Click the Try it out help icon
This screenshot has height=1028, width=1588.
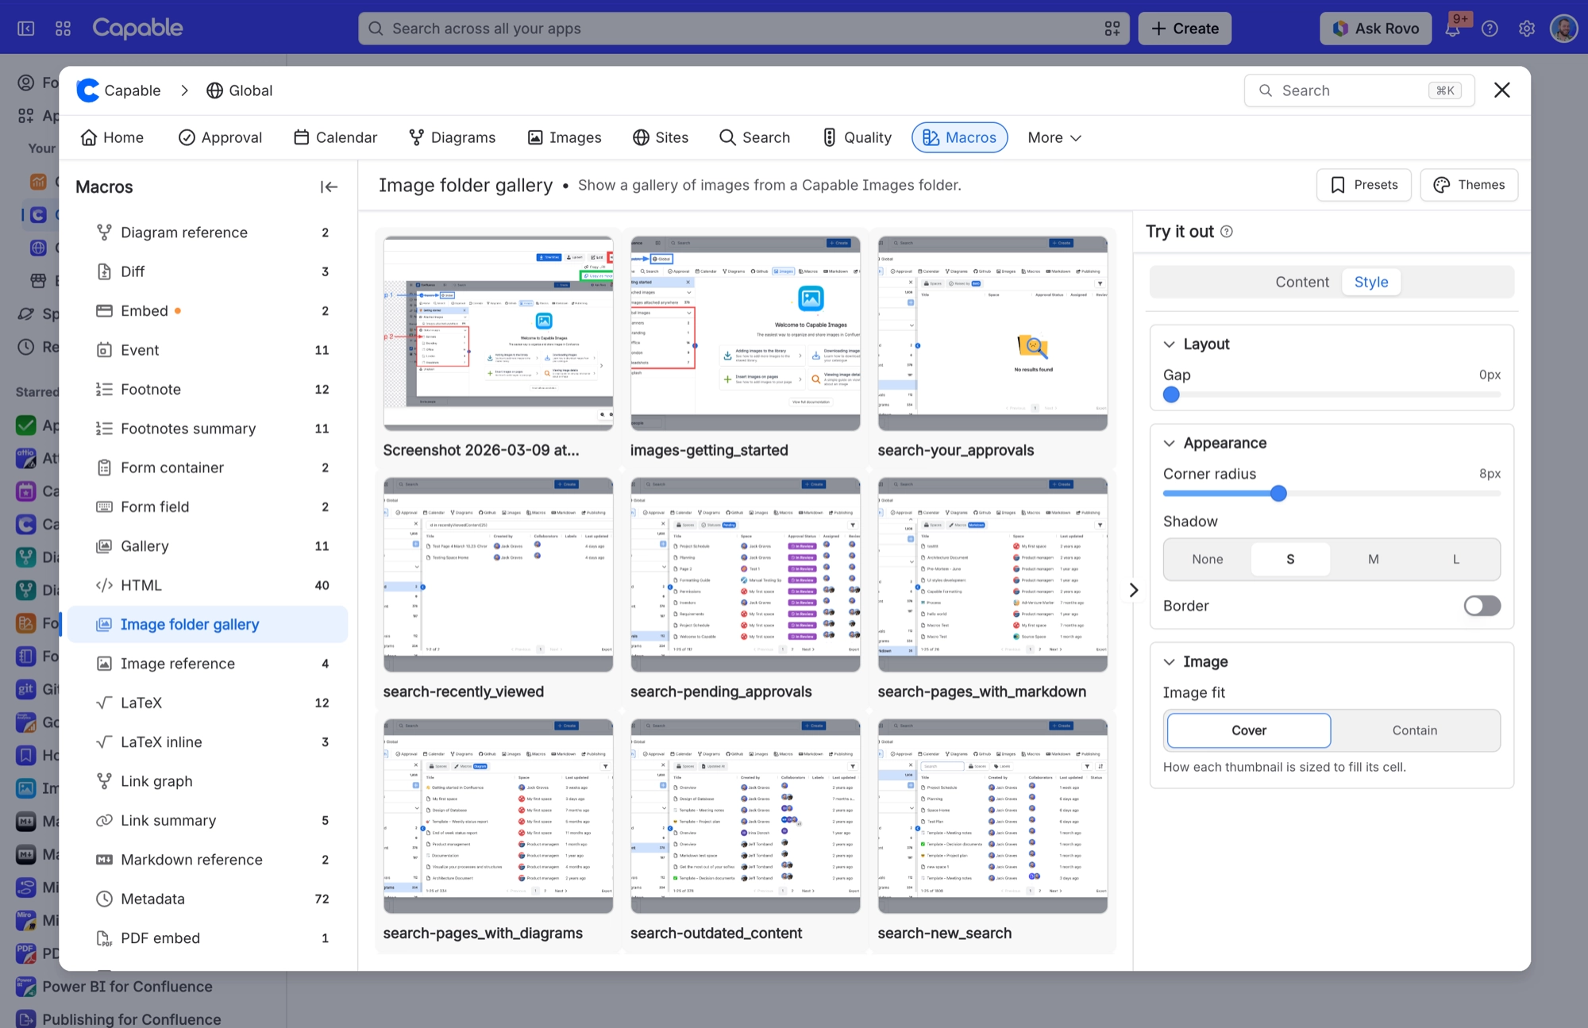(x=1227, y=232)
